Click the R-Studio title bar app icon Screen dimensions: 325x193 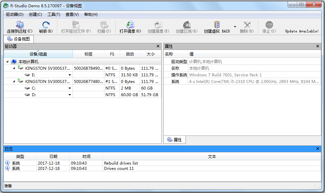click(6, 6)
